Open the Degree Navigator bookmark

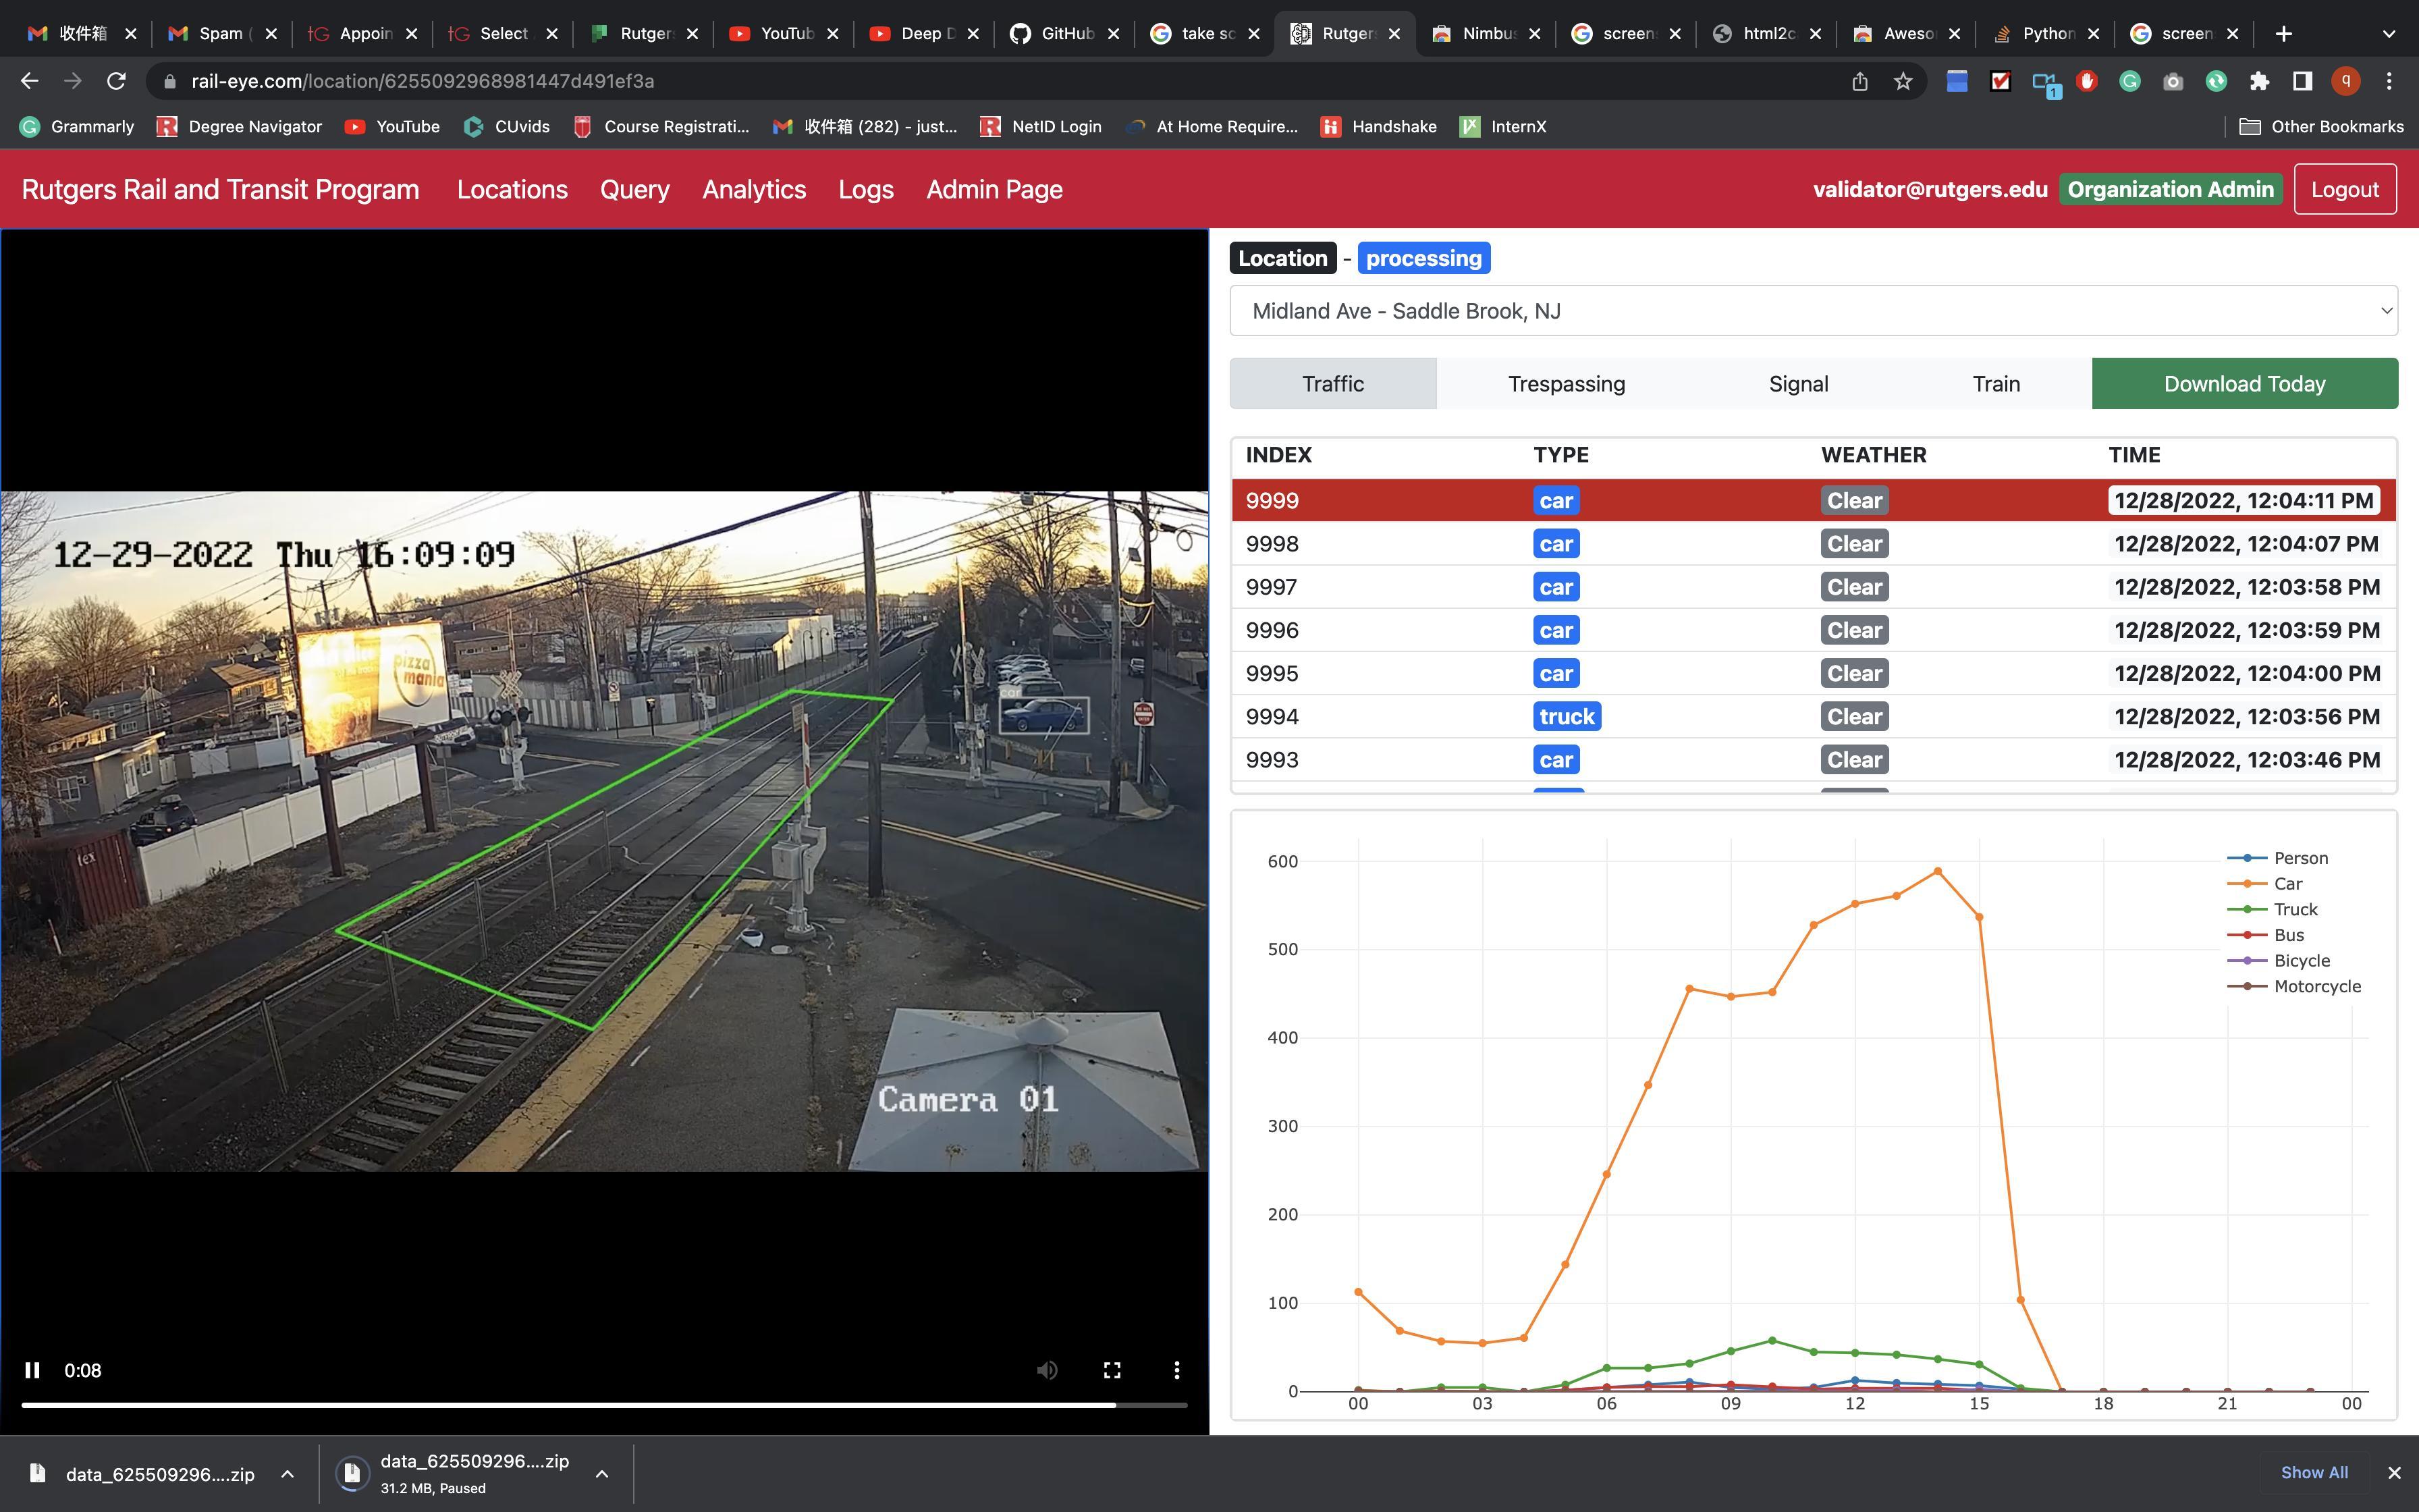click(x=240, y=127)
